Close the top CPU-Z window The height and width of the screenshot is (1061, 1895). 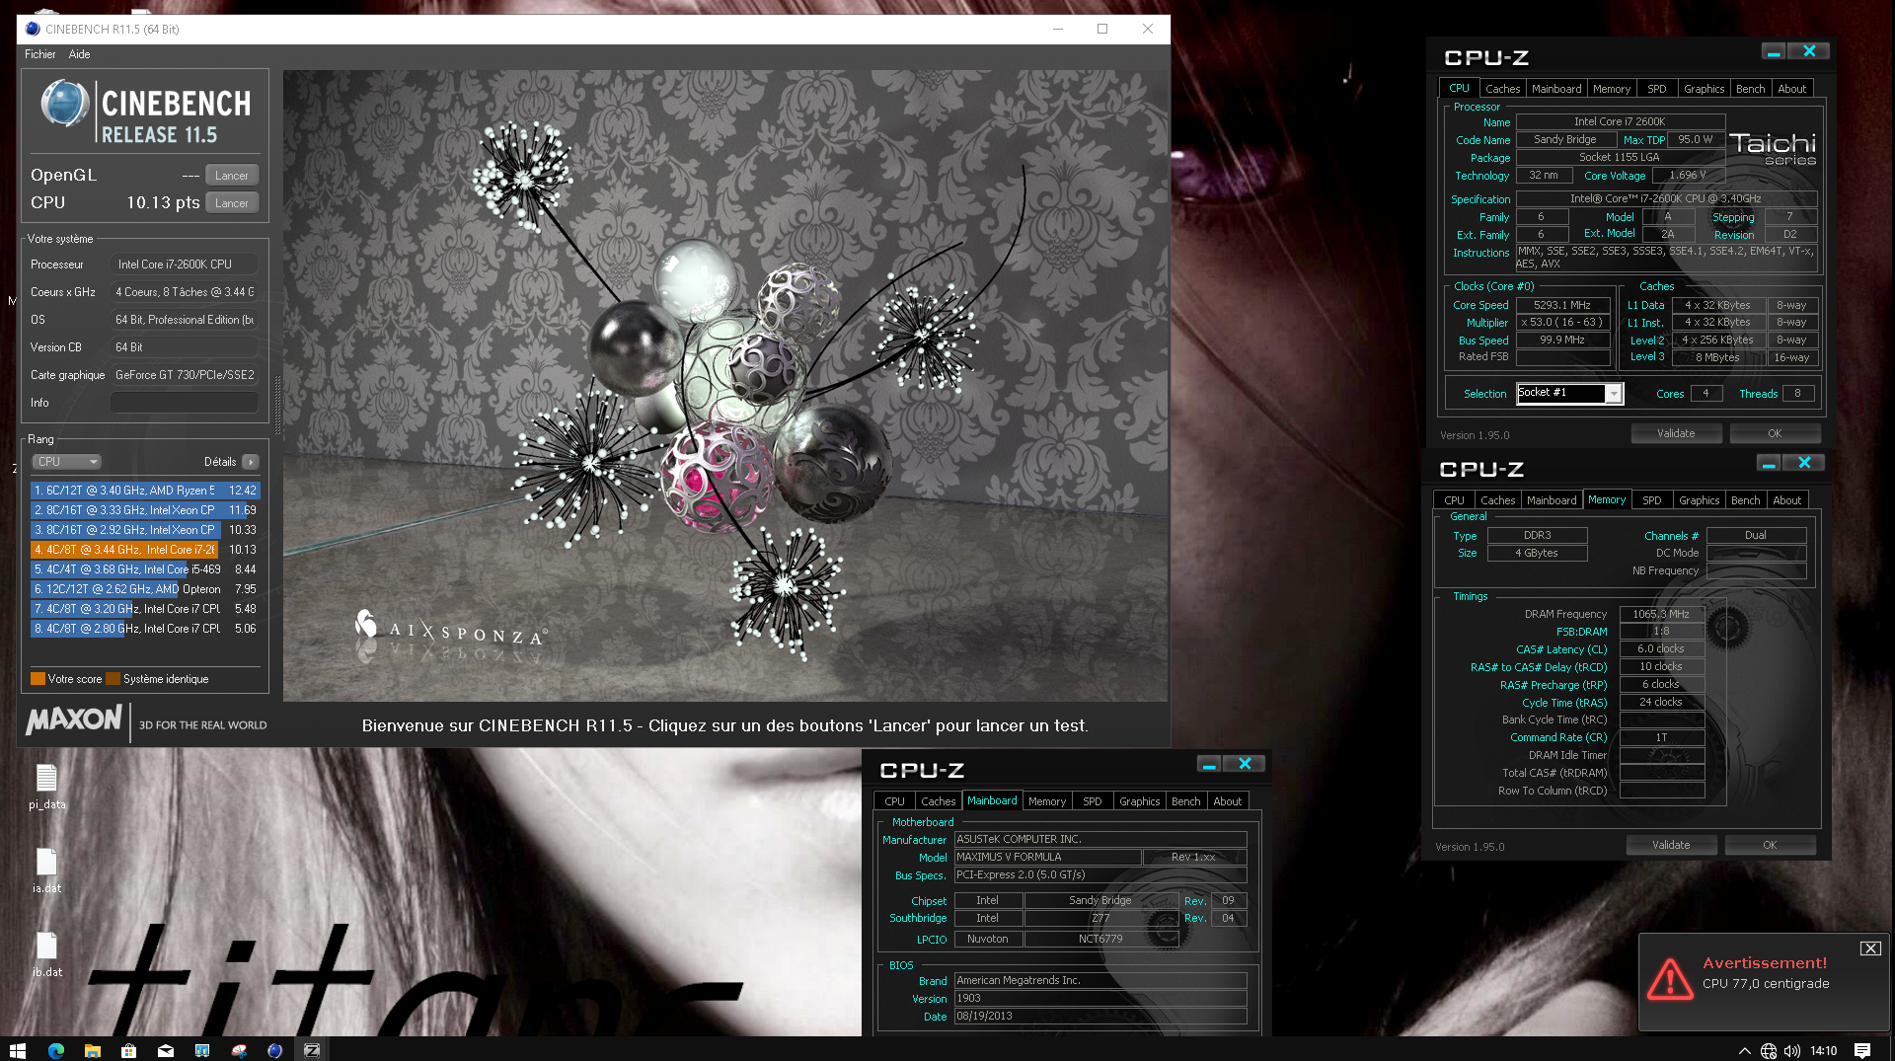[x=1808, y=51]
